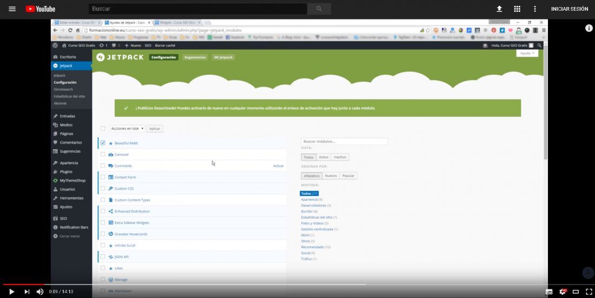Image resolution: width=595 pixels, height=298 pixels.
Task: Click the admin bar search magnifier
Action: click(x=539, y=45)
